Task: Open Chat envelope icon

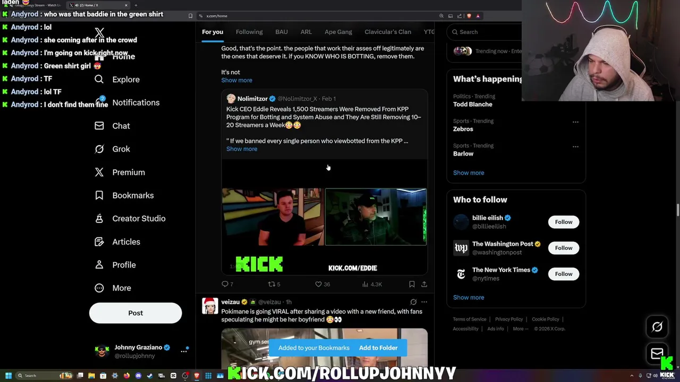Action: coord(99,126)
